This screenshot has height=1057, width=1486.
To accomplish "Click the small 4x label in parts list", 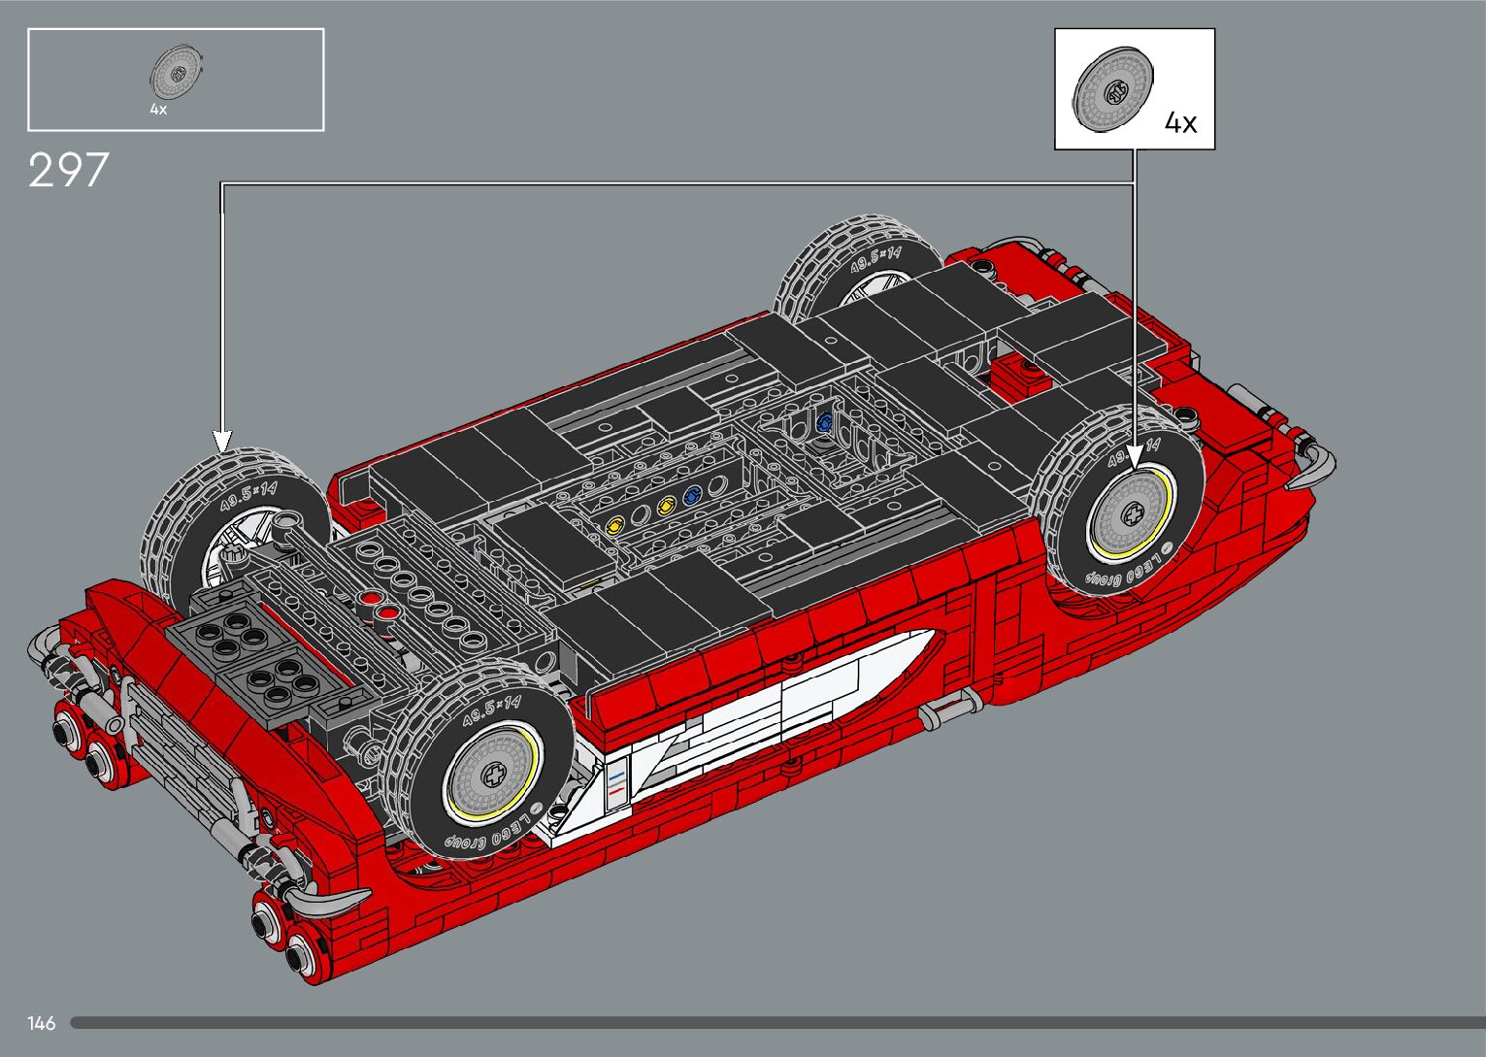I will 158,110.
